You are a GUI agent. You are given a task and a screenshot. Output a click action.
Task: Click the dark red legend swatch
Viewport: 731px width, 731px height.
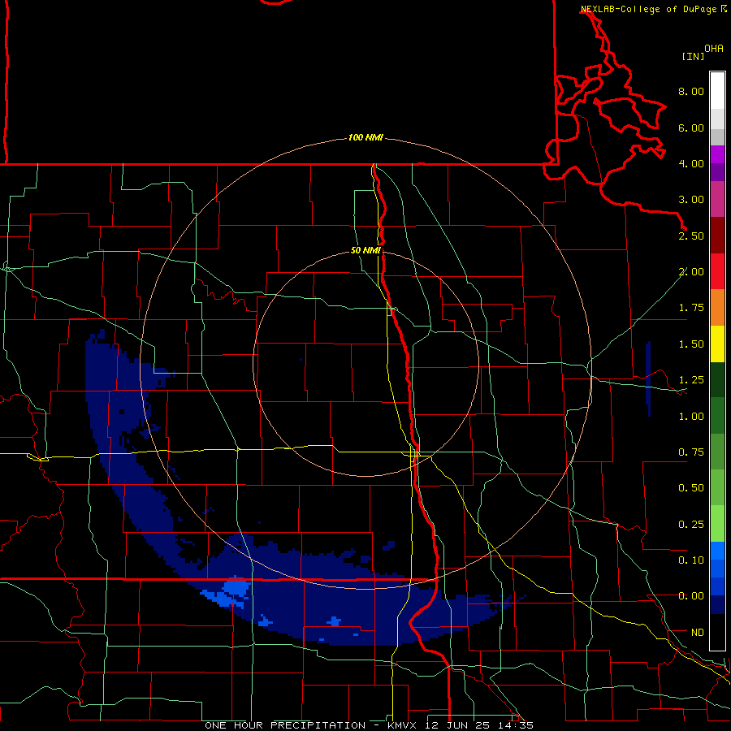click(717, 236)
